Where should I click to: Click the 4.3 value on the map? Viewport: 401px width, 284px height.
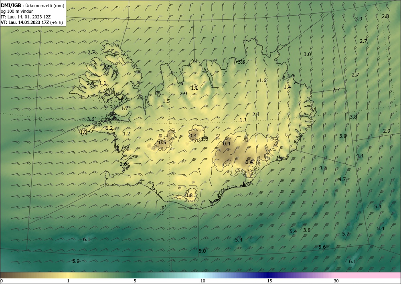point(323,168)
